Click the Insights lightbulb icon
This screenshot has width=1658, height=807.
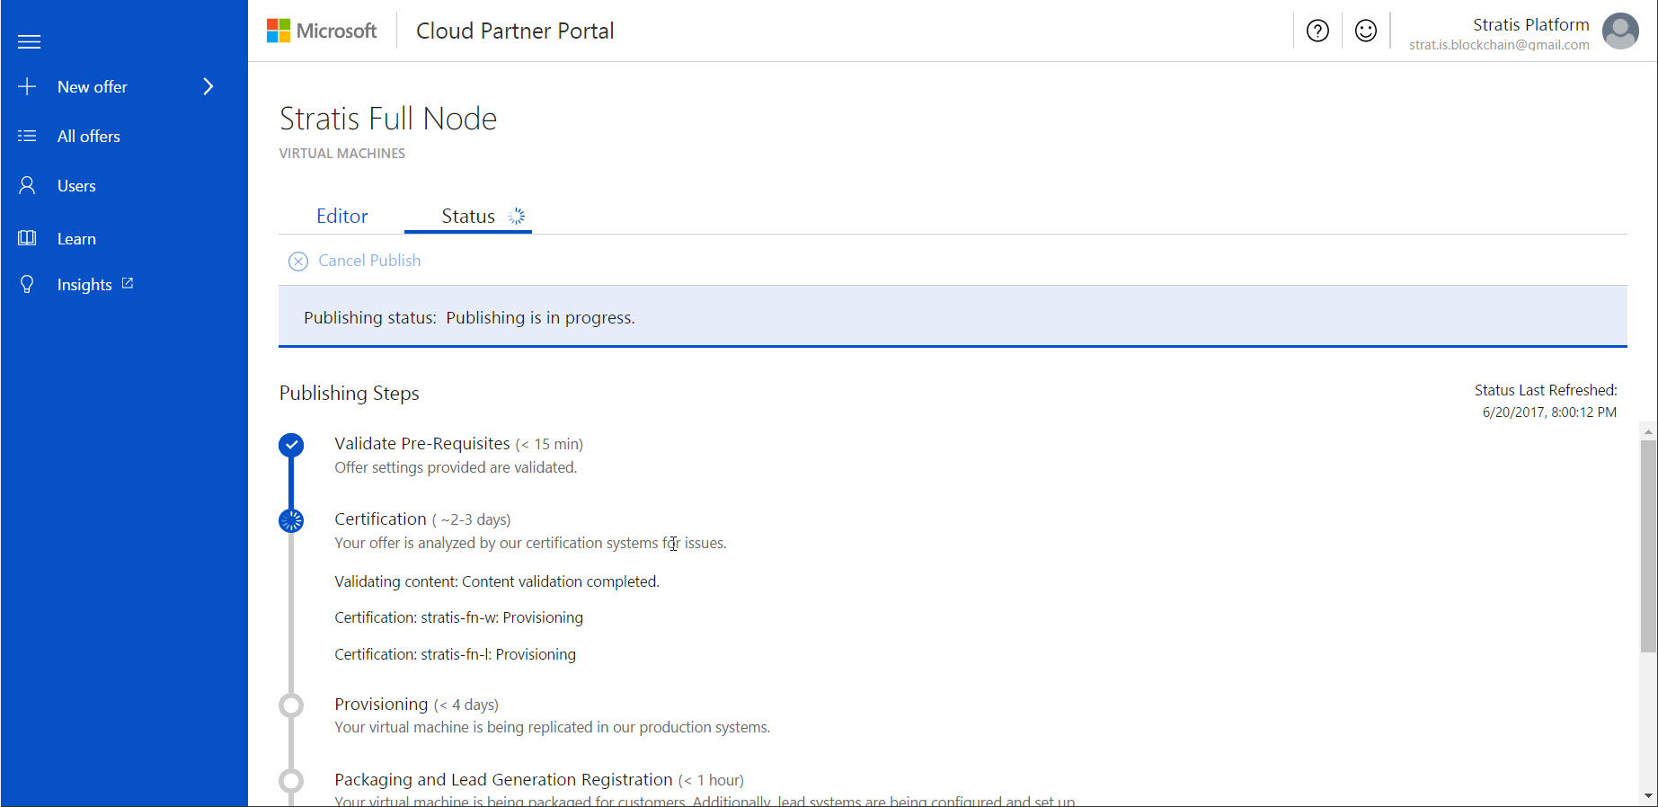(x=27, y=284)
